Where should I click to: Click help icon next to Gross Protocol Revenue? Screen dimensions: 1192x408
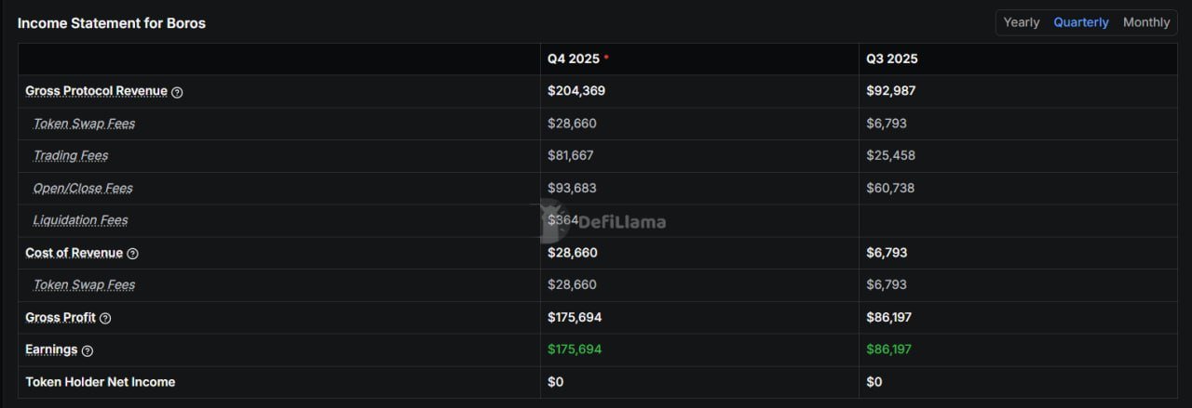click(x=177, y=92)
